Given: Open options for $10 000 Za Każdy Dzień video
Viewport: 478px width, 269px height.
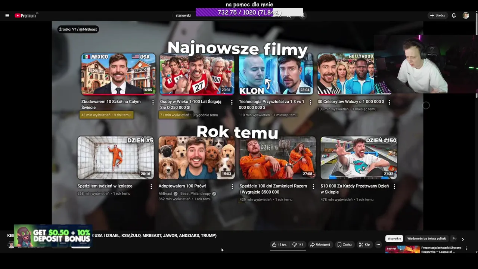Looking at the screenshot, I should pos(394,186).
